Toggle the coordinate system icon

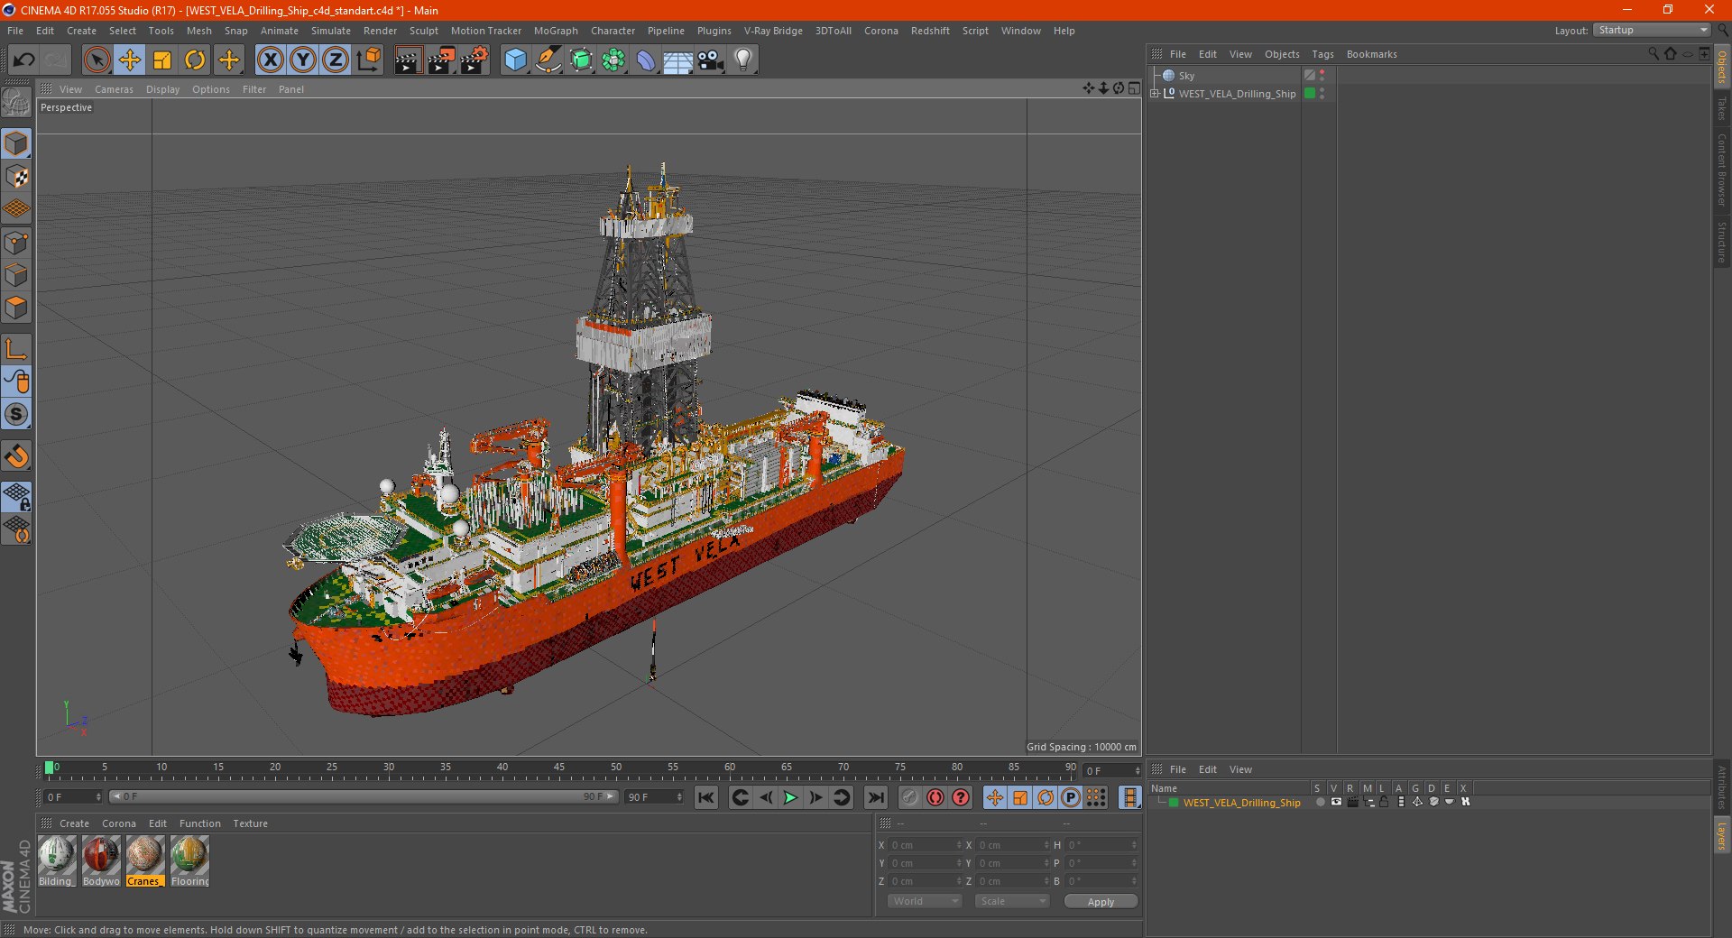[369, 60]
